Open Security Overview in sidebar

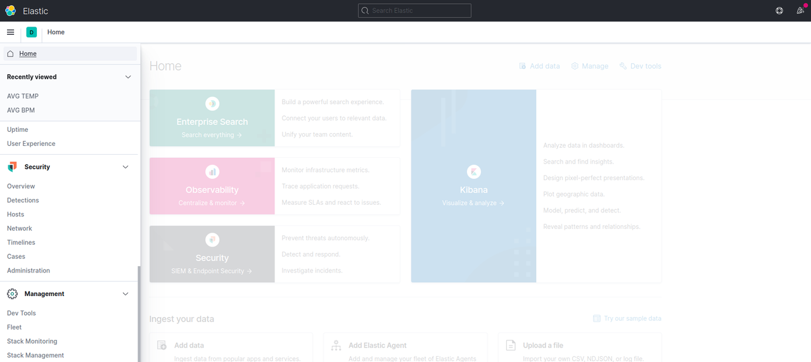click(21, 186)
